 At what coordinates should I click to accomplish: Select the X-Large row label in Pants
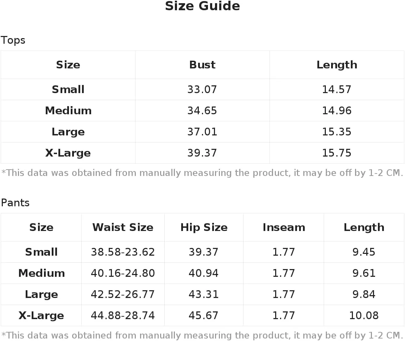point(41,316)
